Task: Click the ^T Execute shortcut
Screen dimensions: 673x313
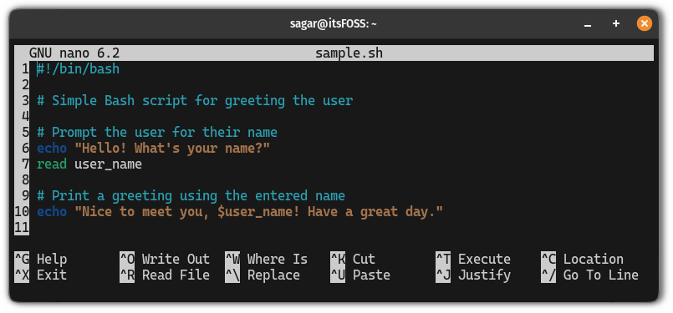Action: 473,259
